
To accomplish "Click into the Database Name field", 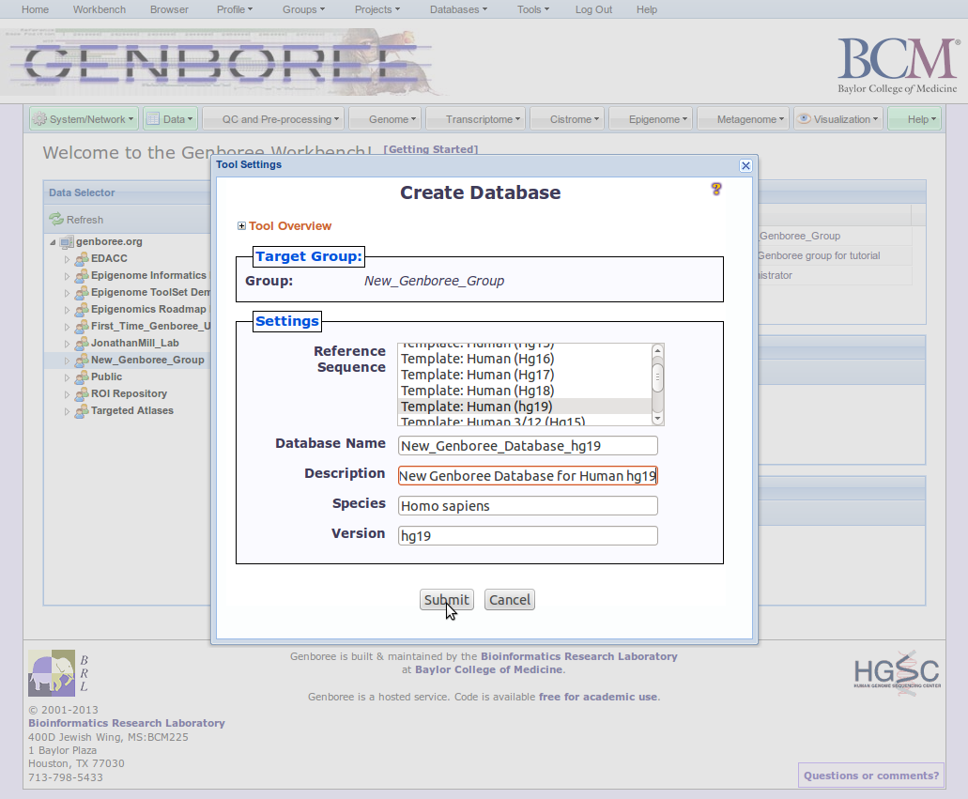I will coord(527,446).
